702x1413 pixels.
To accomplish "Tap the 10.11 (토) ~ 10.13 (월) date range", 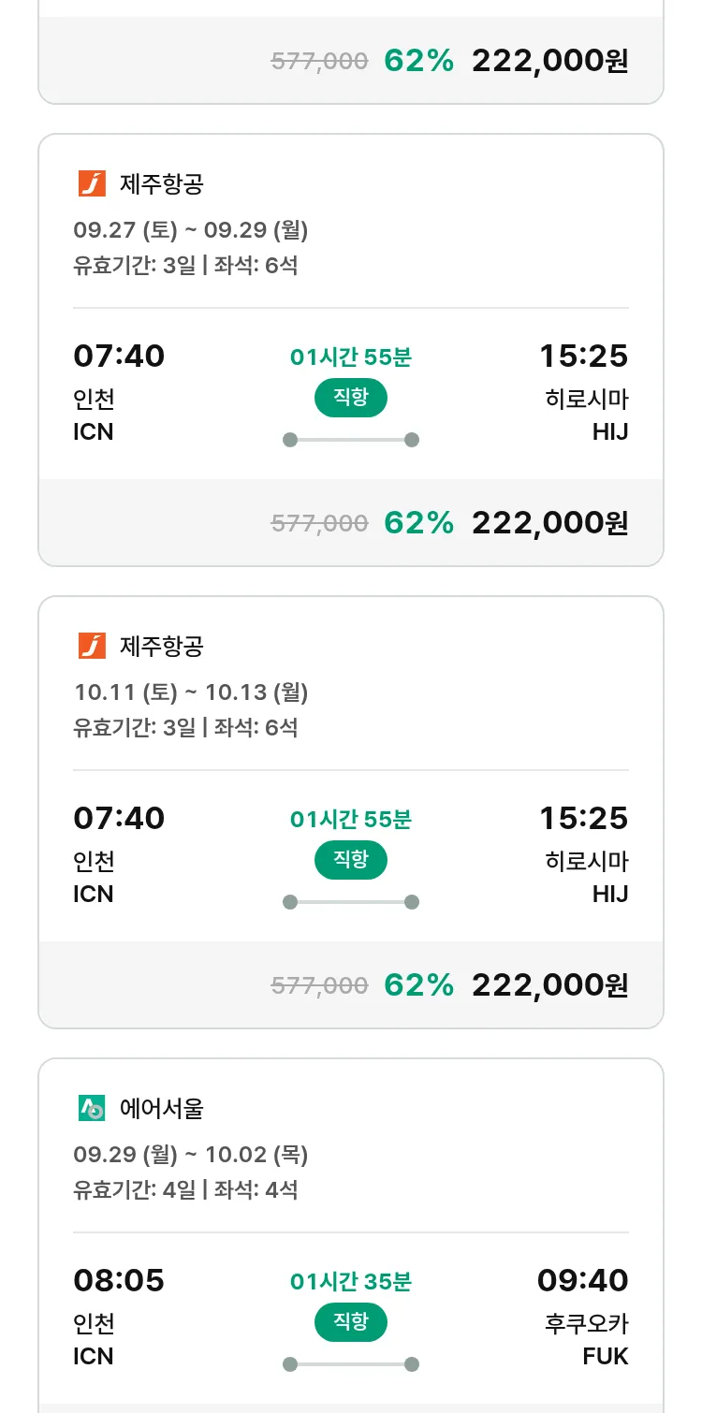I will coord(191,692).
